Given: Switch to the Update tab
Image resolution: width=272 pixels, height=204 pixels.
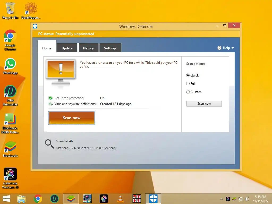Looking at the screenshot, I should click(67, 48).
